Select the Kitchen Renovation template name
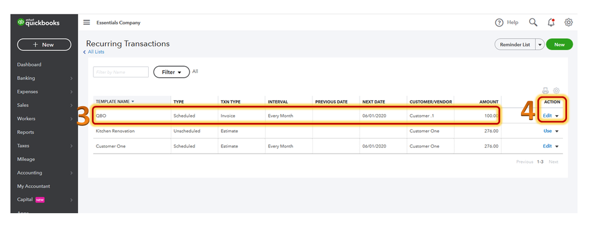 pyautogui.click(x=115, y=131)
